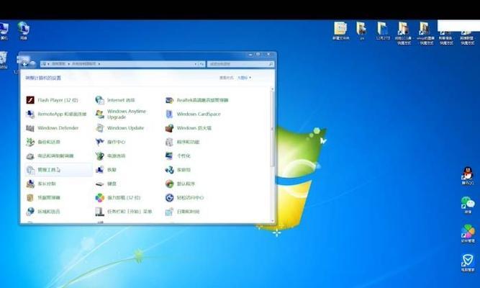The width and height of the screenshot is (480, 288).
Task: Select the 12月27日 desktop folder
Action: (383, 31)
